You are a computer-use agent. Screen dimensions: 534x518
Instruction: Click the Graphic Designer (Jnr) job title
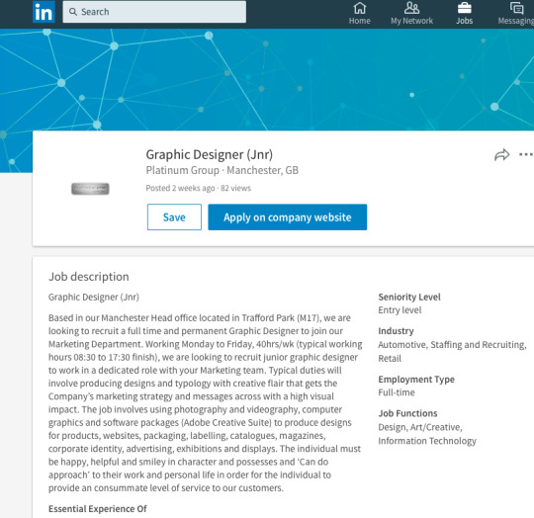[209, 154]
